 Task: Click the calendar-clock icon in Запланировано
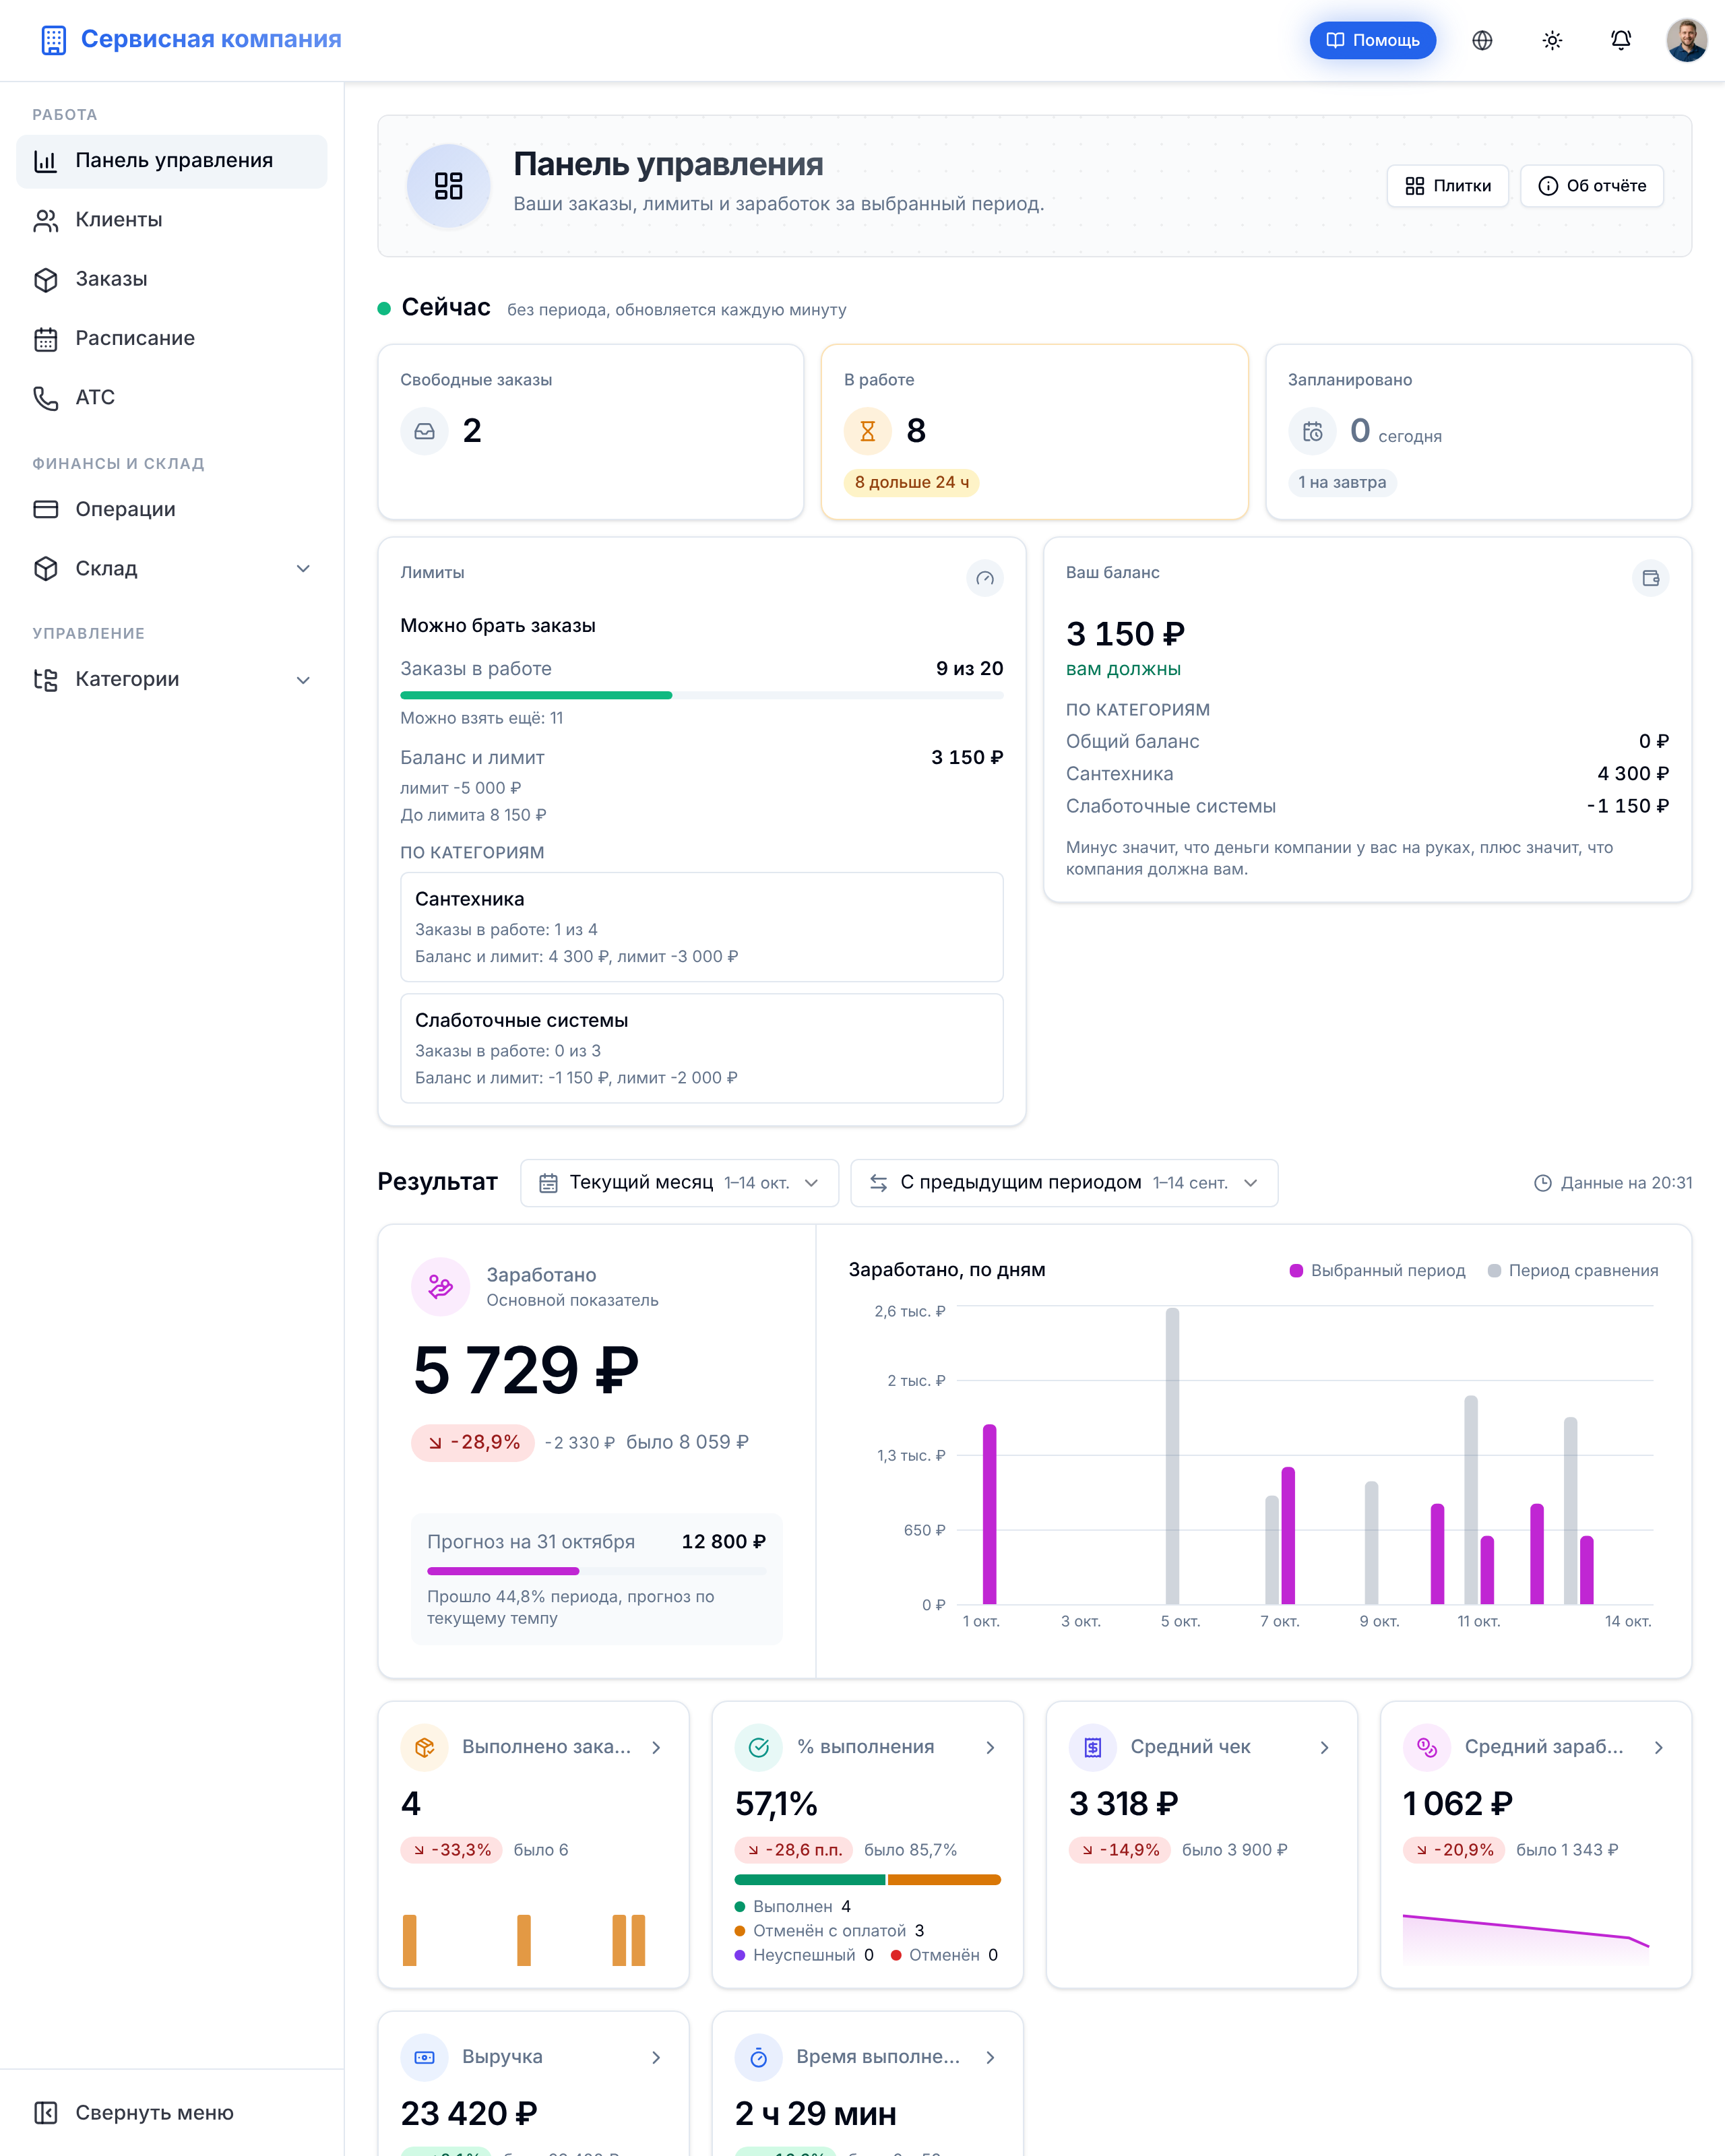click(1312, 431)
